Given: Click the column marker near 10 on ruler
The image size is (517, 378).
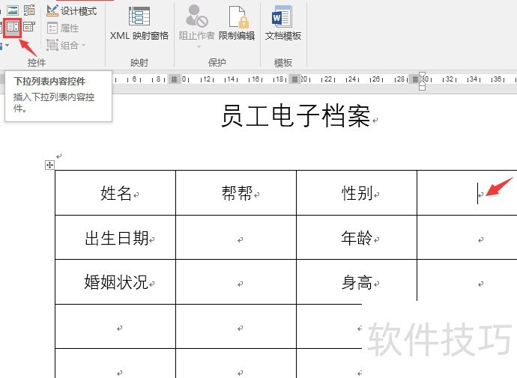Looking at the screenshot, I should pos(174,79).
